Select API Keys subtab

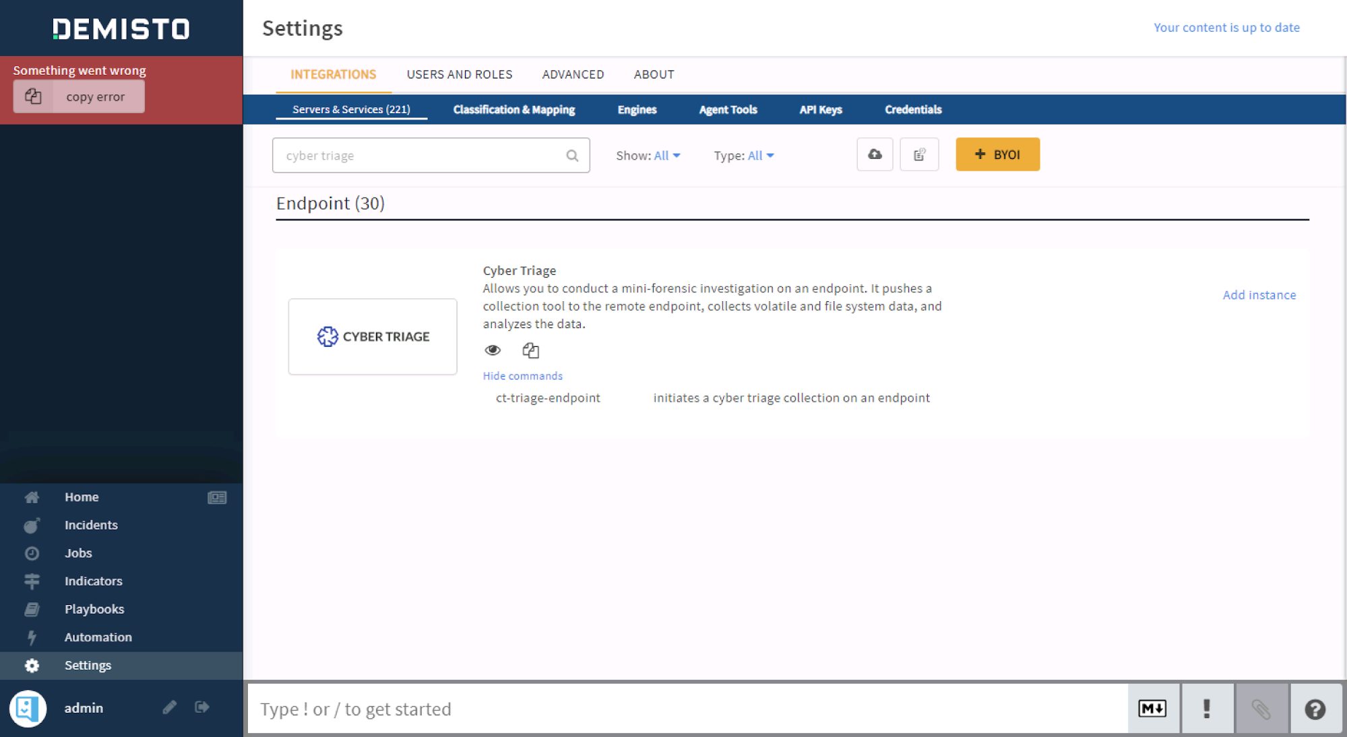click(x=821, y=109)
